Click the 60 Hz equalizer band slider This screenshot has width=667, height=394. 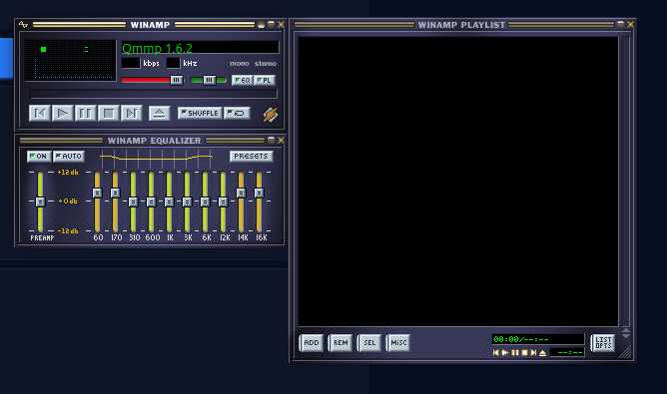click(98, 201)
